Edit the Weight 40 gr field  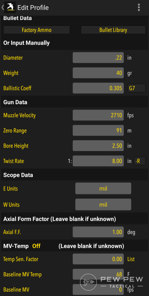pos(98,73)
